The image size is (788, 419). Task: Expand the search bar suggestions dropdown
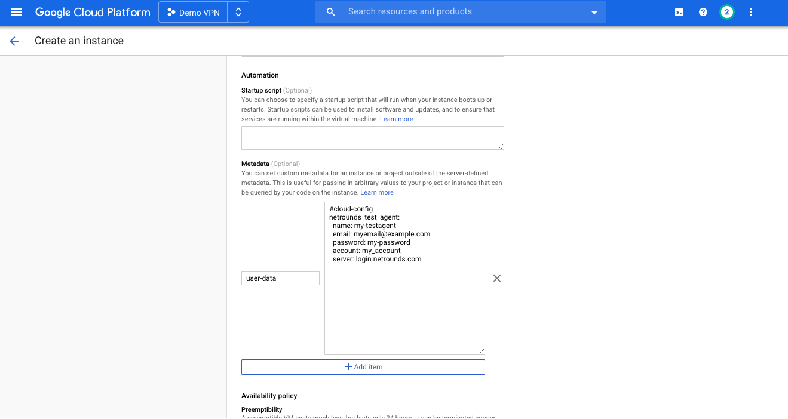coord(593,11)
